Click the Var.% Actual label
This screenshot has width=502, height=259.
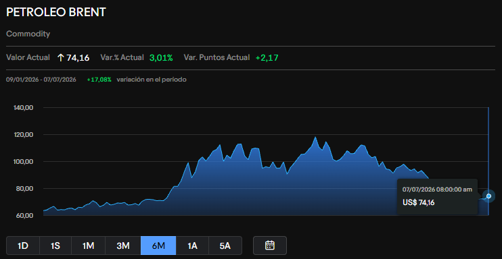(x=122, y=58)
